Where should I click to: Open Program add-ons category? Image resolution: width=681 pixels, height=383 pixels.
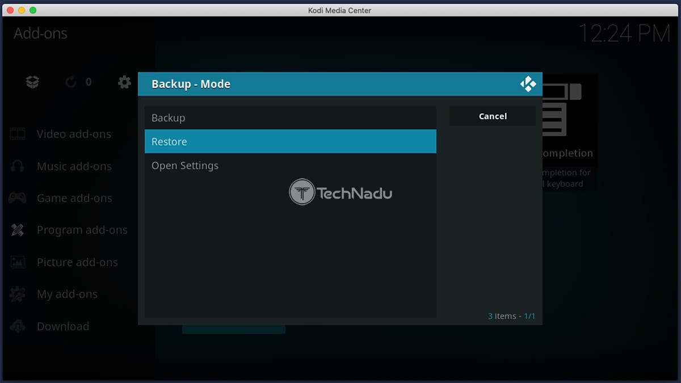pos(82,230)
